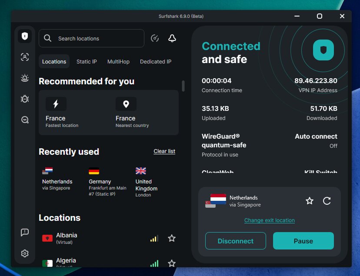Open Surfshark settings via the gear icon
The height and width of the screenshot is (276, 360).
pyautogui.click(x=24, y=253)
